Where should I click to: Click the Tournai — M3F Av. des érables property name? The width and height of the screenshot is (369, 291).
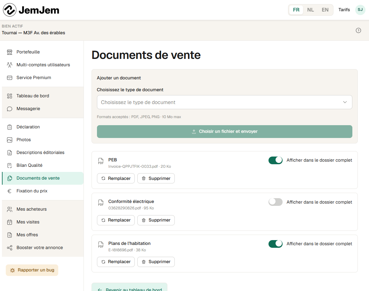pyautogui.click(x=33, y=33)
